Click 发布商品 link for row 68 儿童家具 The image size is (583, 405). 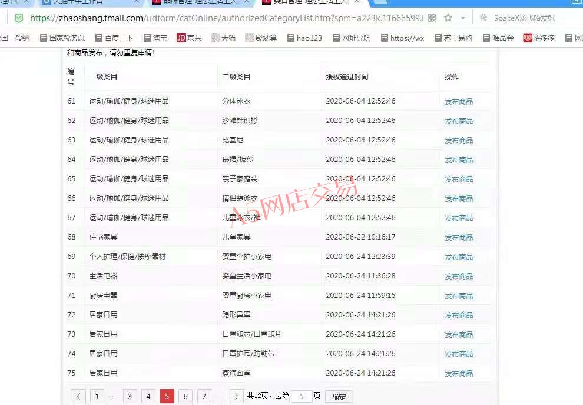458,237
